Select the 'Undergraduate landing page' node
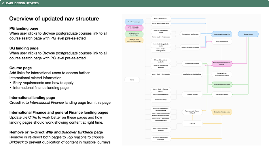Screen dimensions: 269x151 pos(190,47)
